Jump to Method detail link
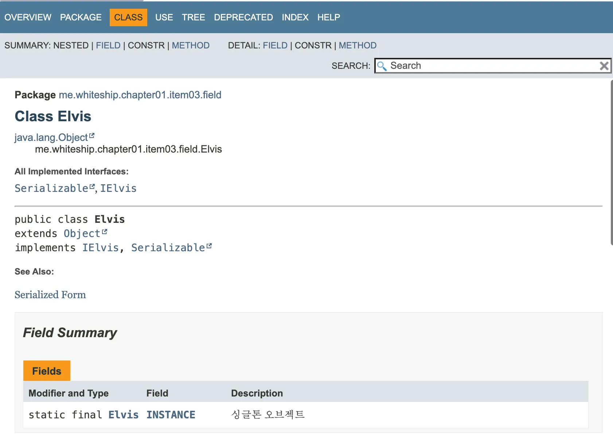The image size is (613, 442). coord(358,46)
